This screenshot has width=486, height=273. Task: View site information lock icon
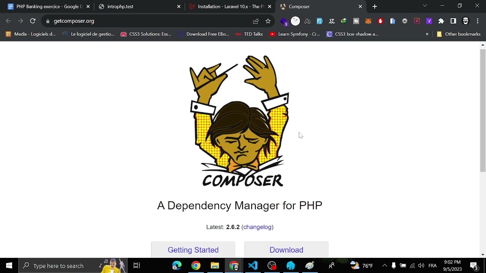point(48,21)
